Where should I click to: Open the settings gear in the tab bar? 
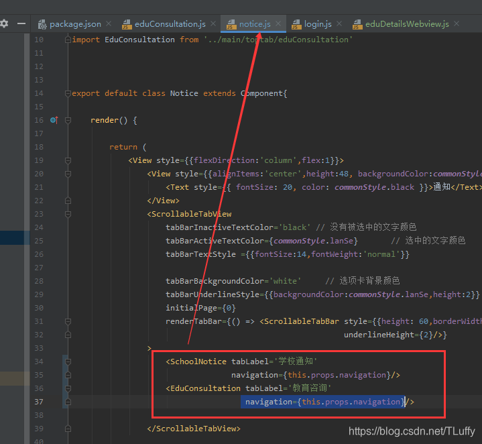pyautogui.click(x=4, y=23)
